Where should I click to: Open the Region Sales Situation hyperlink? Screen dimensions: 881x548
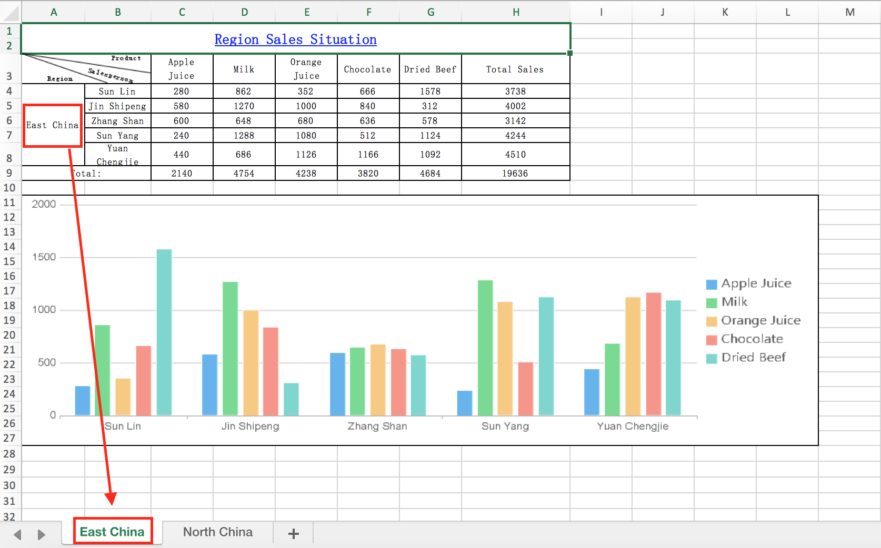295,39
